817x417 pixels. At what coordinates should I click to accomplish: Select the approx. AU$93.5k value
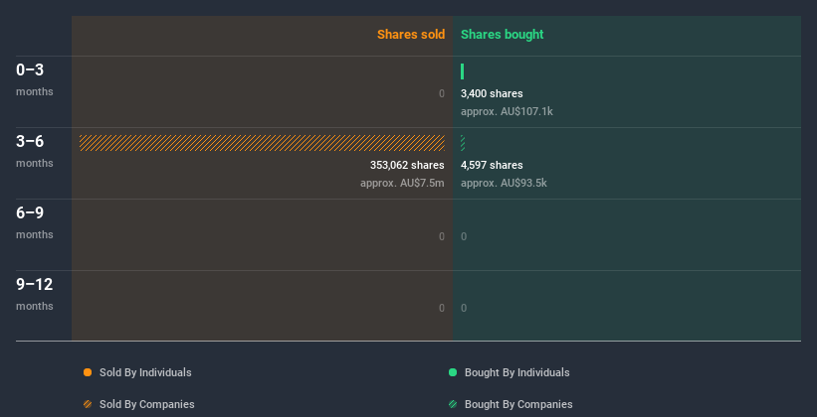tap(504, 183)
